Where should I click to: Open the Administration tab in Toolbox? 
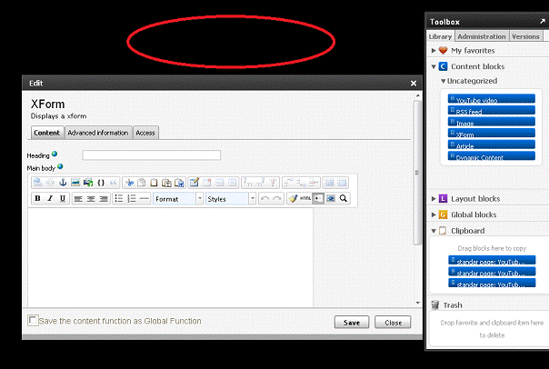(481, 36)
